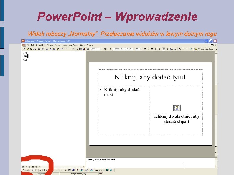This screenshot has height=175, width=234.
Task: Click the Print printer icon
Action: [x=39, y=49]
